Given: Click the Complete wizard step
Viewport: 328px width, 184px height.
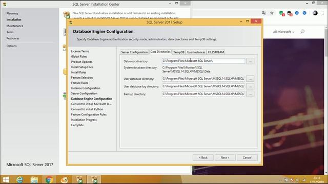Looking at the screenshot, I should pos(77,125).
